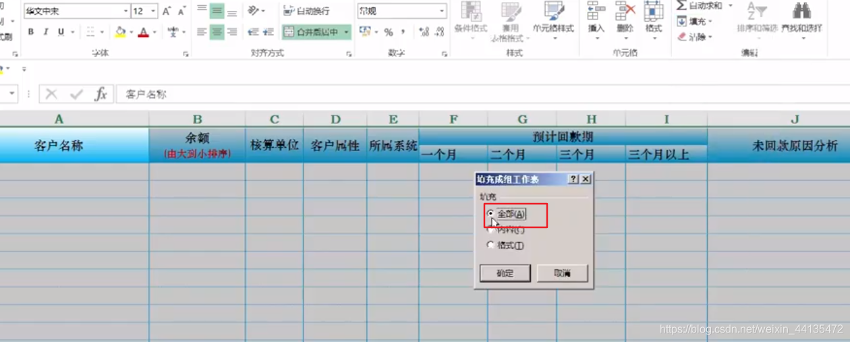Click insert function (fx) icon

pos(101,94)
